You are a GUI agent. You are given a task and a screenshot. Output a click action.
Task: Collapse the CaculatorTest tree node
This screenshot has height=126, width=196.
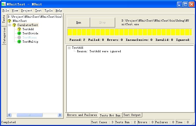click(x=10, y=25)
